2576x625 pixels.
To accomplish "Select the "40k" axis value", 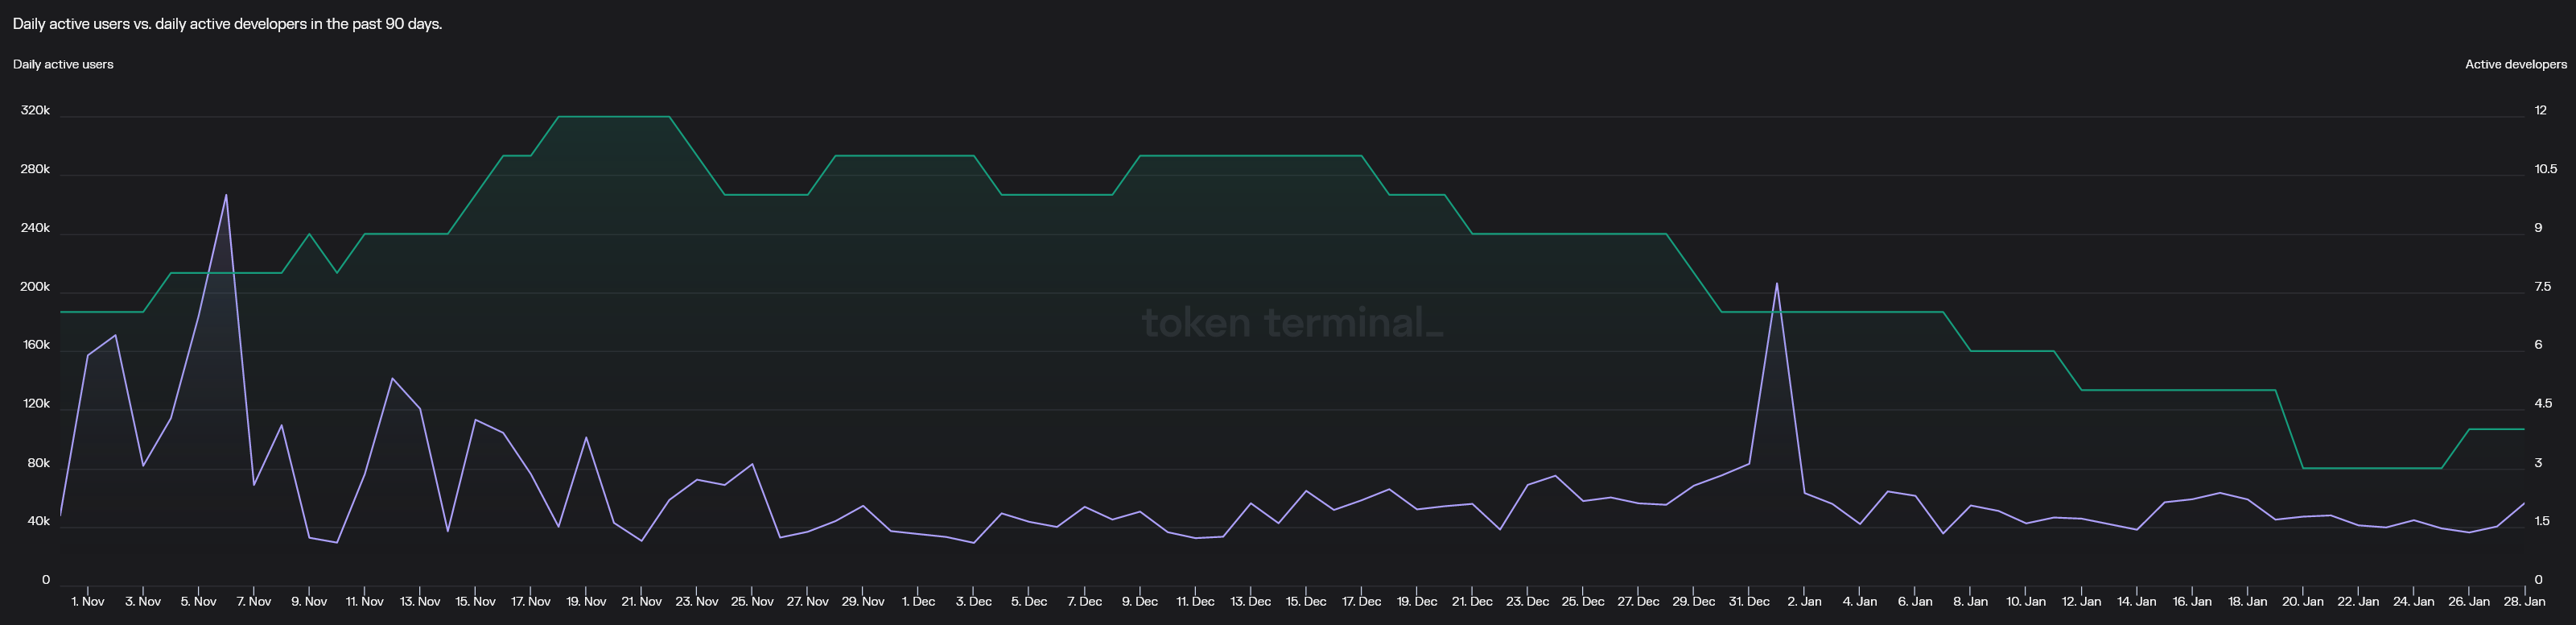I will click(x=38, y=521).
